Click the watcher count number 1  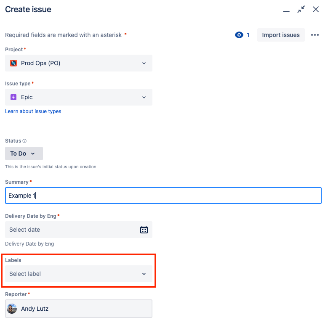[x=248, y=35]
